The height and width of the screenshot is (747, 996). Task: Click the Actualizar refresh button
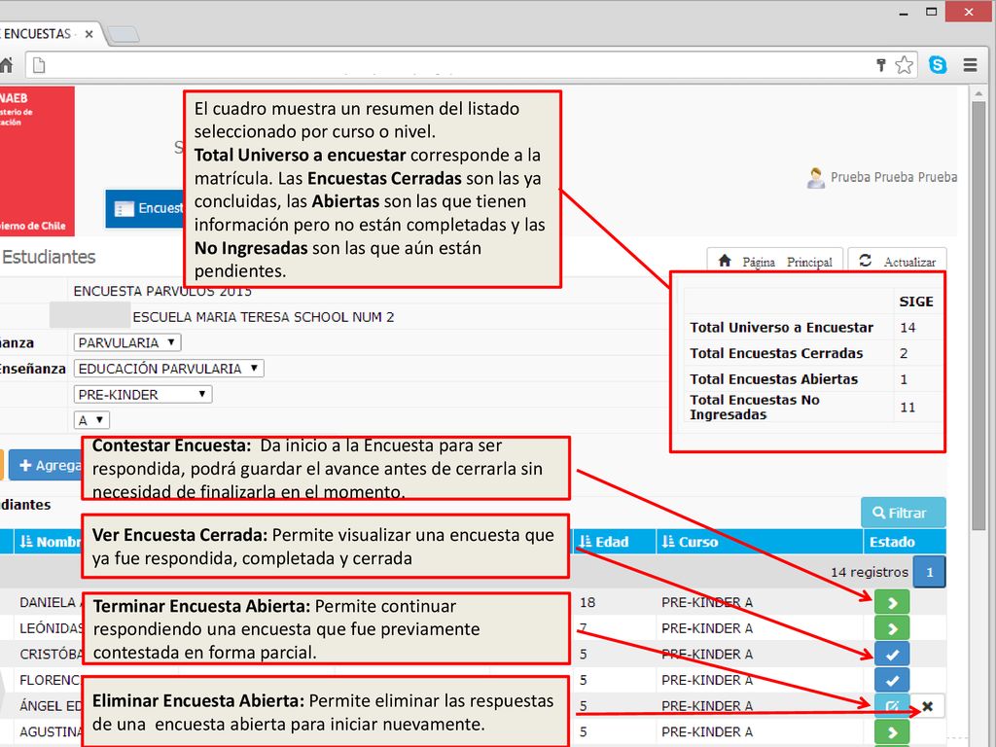(898, 261)
